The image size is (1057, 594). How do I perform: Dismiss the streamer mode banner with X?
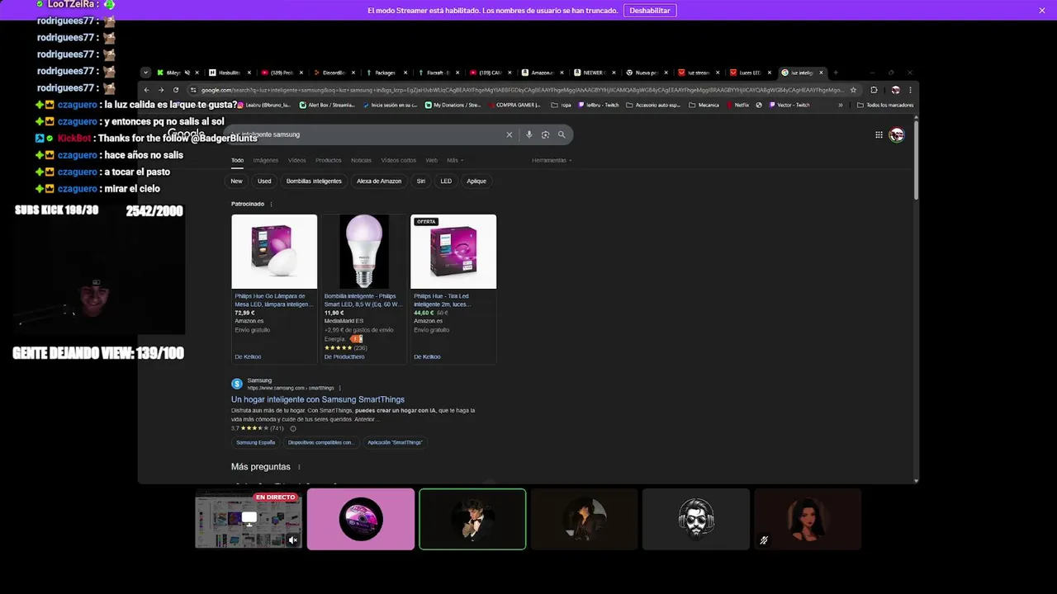point(1042,11)
